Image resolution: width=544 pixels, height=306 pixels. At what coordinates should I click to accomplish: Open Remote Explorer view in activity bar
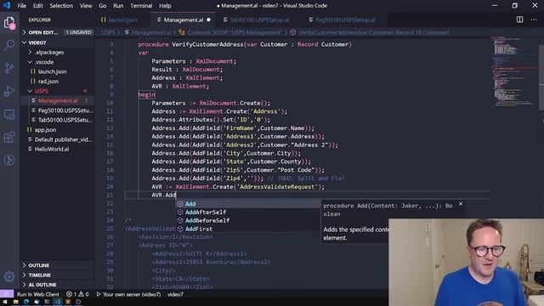[x=9, y=114]
